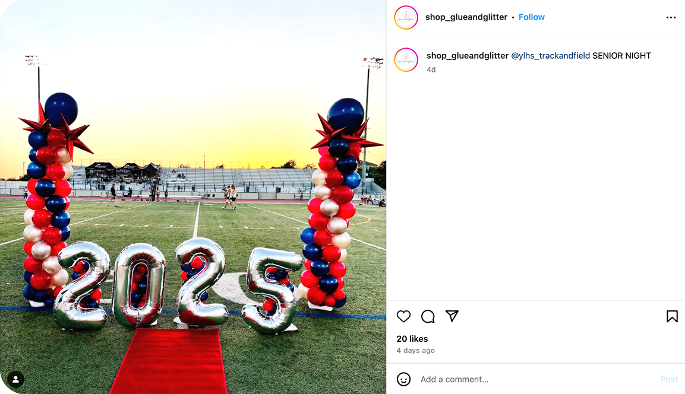Open the @ylhs_trackandfield mention link
The image size is (685, 394).
coord(551,56)
